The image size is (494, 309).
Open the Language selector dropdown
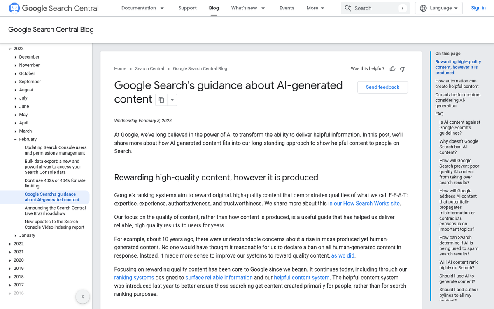tap(439, 8)
